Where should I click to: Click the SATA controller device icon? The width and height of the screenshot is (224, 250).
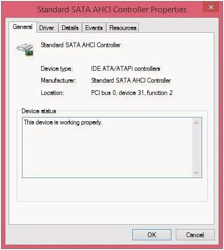click(25, 50)
